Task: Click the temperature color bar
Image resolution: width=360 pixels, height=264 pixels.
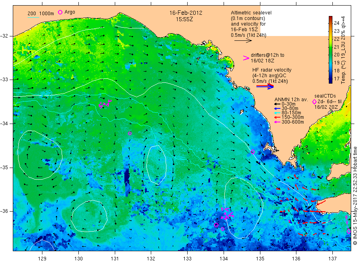Action: pyautogui.click(x=330, y=50)
